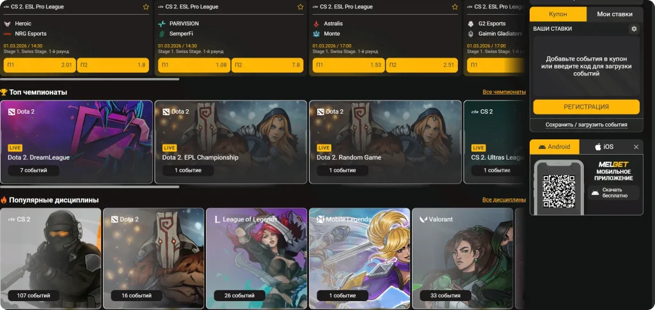655x310 pixels.
Task: Star the Astralis vs Monte match
Action: click(x=455, y=7)
